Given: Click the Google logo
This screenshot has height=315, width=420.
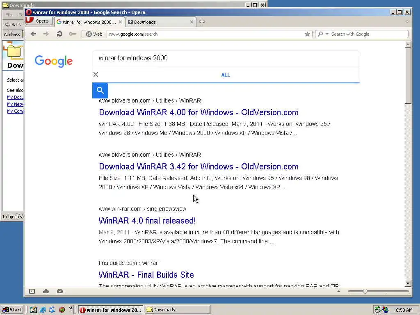Looking at the screenshot, I should point(54,62).
